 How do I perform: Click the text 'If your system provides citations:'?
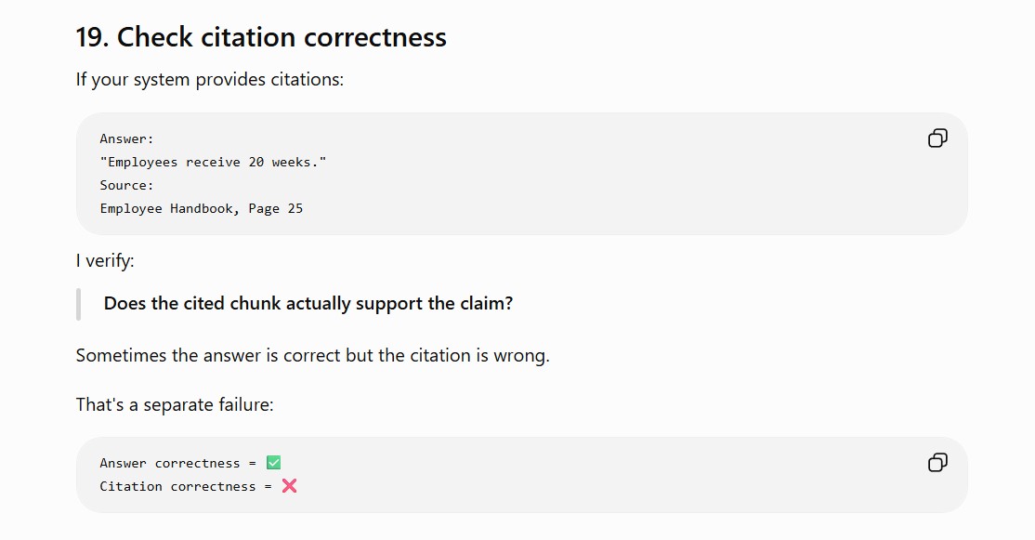pyautogui.click(x=209, y=79)
